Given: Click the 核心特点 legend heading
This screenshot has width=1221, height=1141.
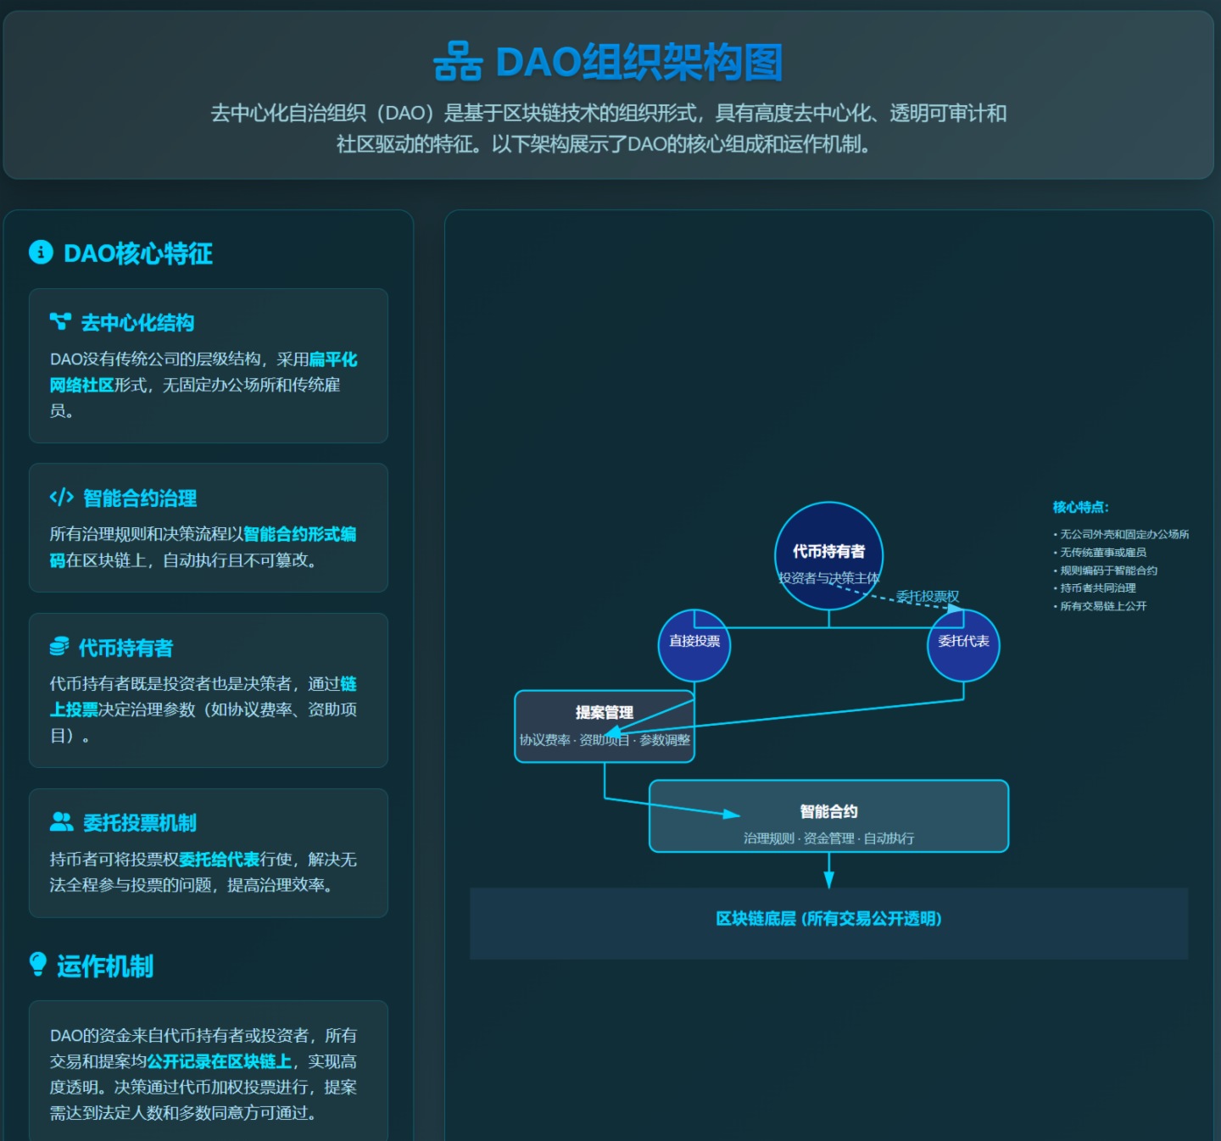Looking at the screenshot, I should (1080, 507).
